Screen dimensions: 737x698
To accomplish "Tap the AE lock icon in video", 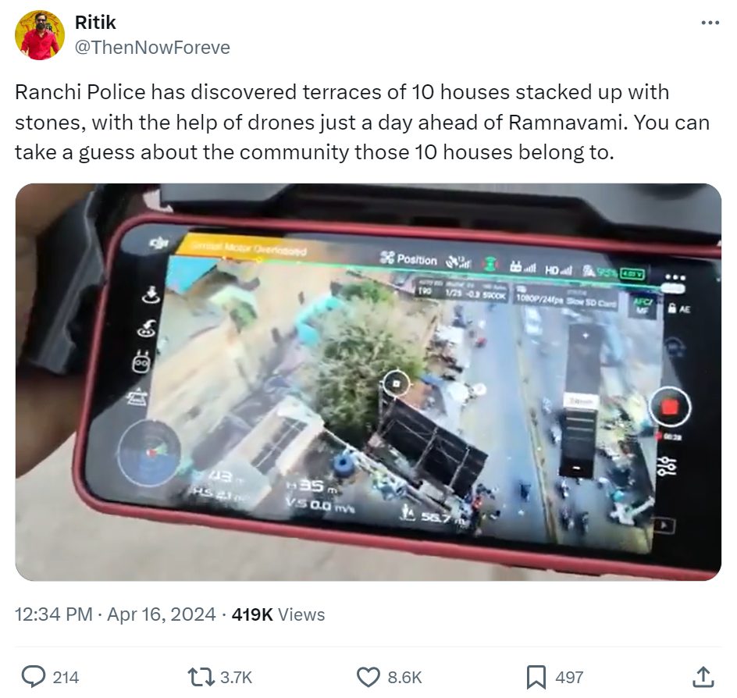I will click(679, 309).
